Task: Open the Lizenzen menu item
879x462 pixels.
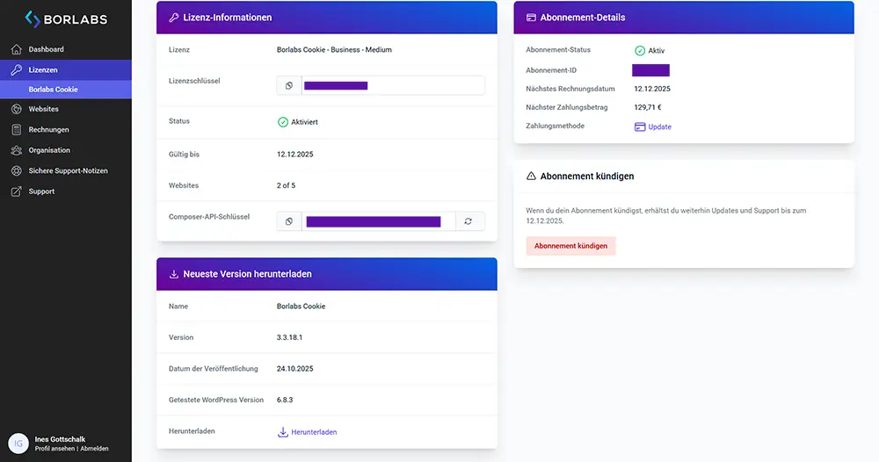Action: (x=66, y=70)
